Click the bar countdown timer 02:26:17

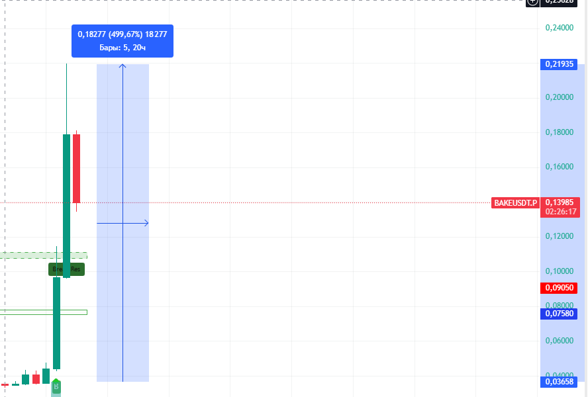click(560, 212)
